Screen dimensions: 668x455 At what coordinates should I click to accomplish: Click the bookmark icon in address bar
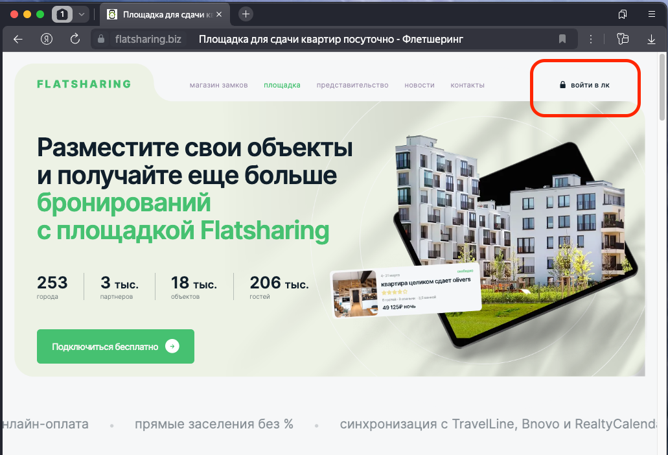pyautogui.click(x=562, y=40)
